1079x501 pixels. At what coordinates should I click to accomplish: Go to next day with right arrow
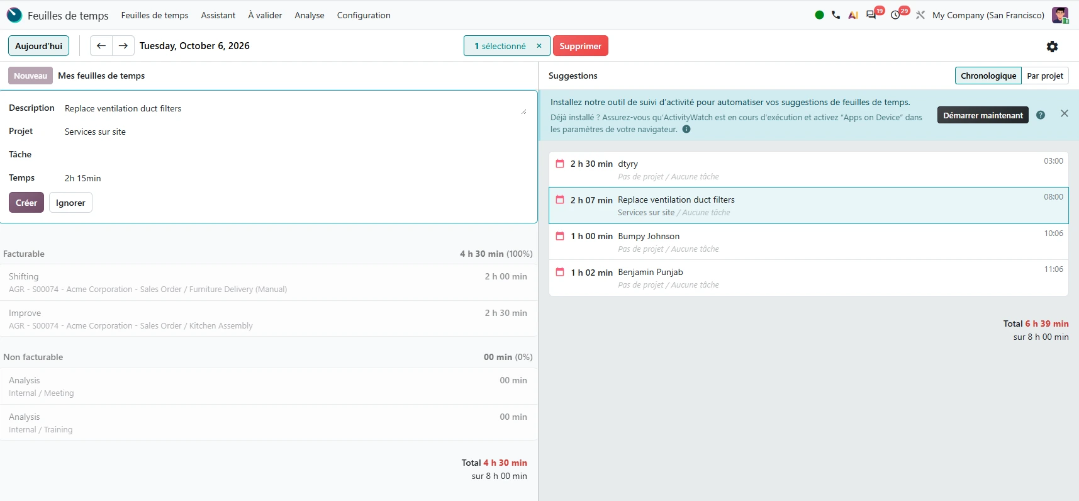(x=123, y=46)
